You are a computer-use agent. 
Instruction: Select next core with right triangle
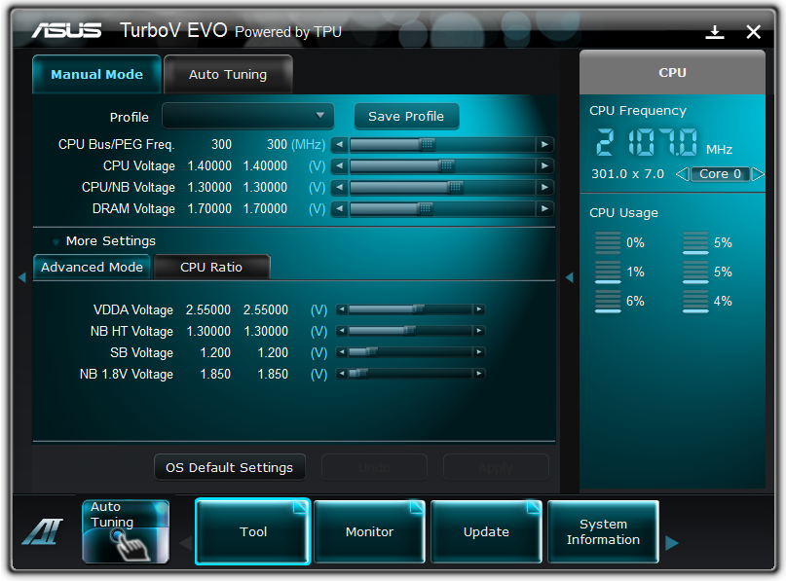coord(758,174)
